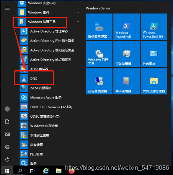Launch 磁盘清理 icon
This screenshot has width=173, height=175.
coord(24,145)
